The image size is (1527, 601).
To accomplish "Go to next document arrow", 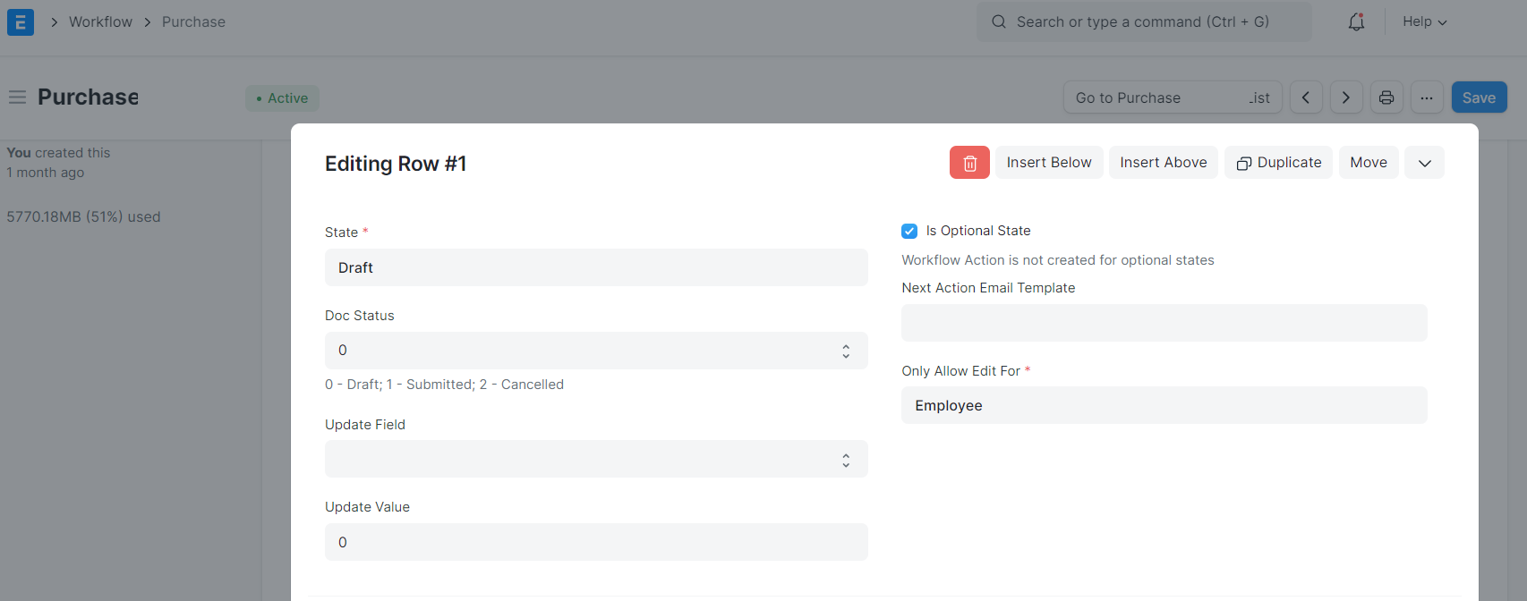I will point(1346,97).
